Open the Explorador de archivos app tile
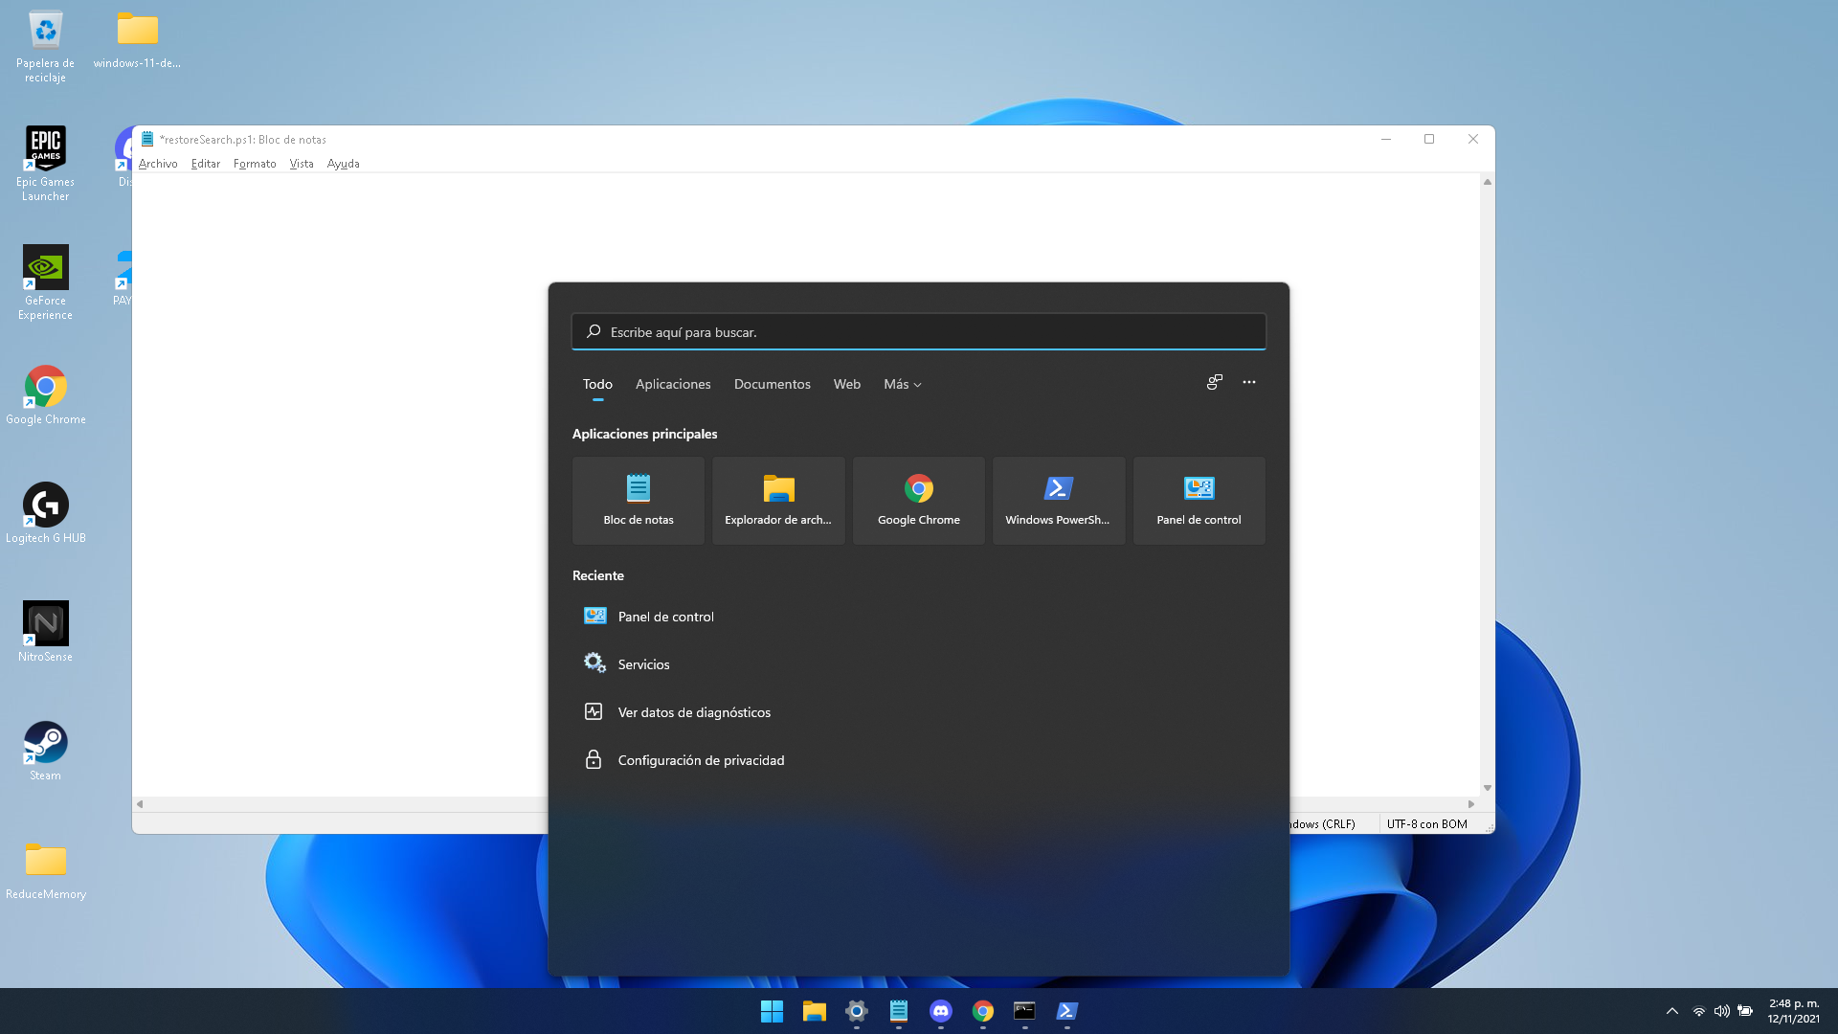 [x=778, y=500]
